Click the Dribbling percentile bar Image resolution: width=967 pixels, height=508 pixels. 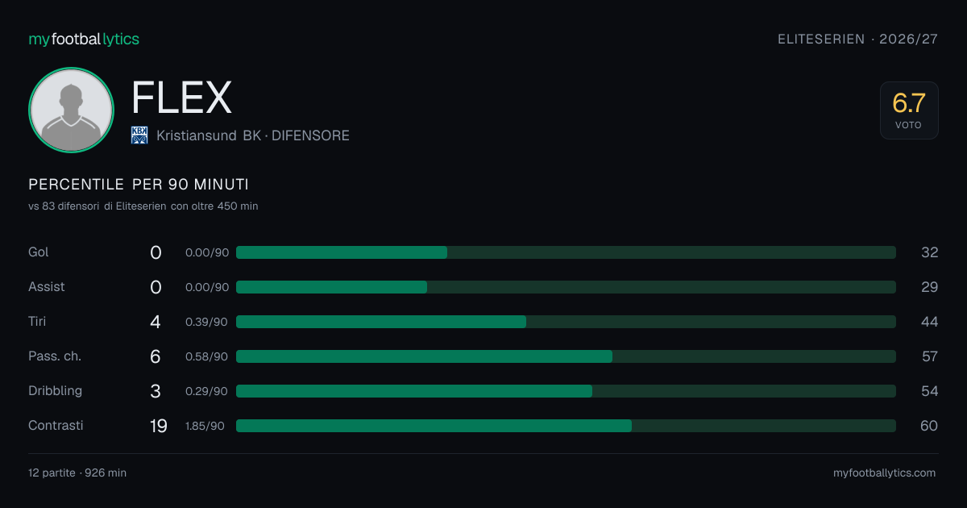pos(566,391)
